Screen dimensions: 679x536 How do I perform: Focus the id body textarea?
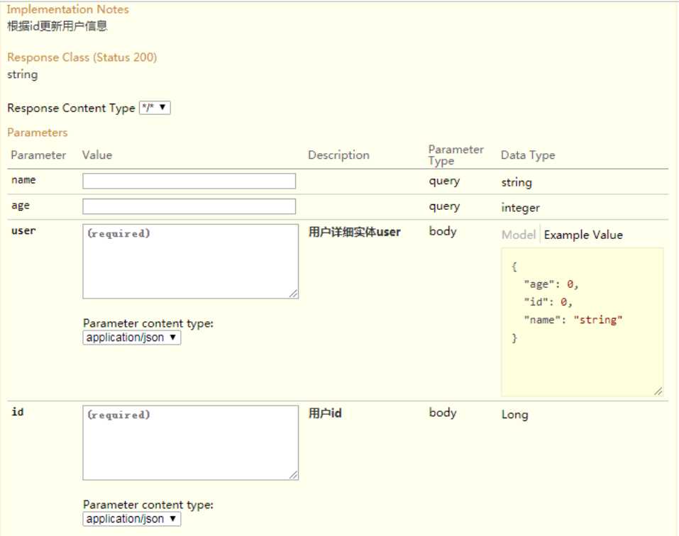point(191,442)
